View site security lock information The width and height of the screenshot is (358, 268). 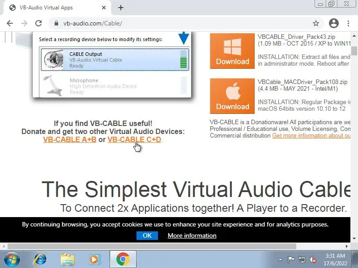point(56,23)
